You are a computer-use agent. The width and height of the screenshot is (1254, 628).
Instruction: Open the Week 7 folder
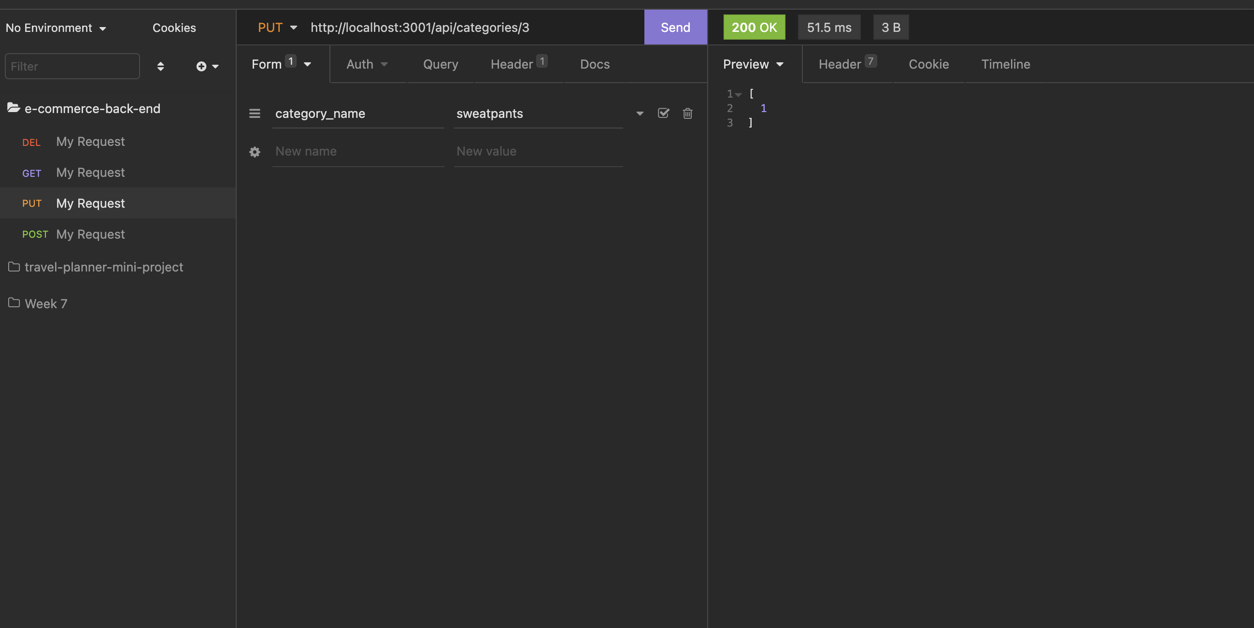coord(46,304)
